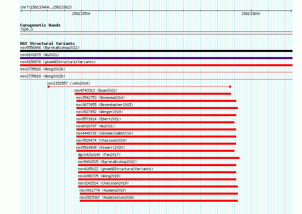Click the red bar under nsv4743313
The width and height of the screenshot is (302, 214).
[153, 94]
